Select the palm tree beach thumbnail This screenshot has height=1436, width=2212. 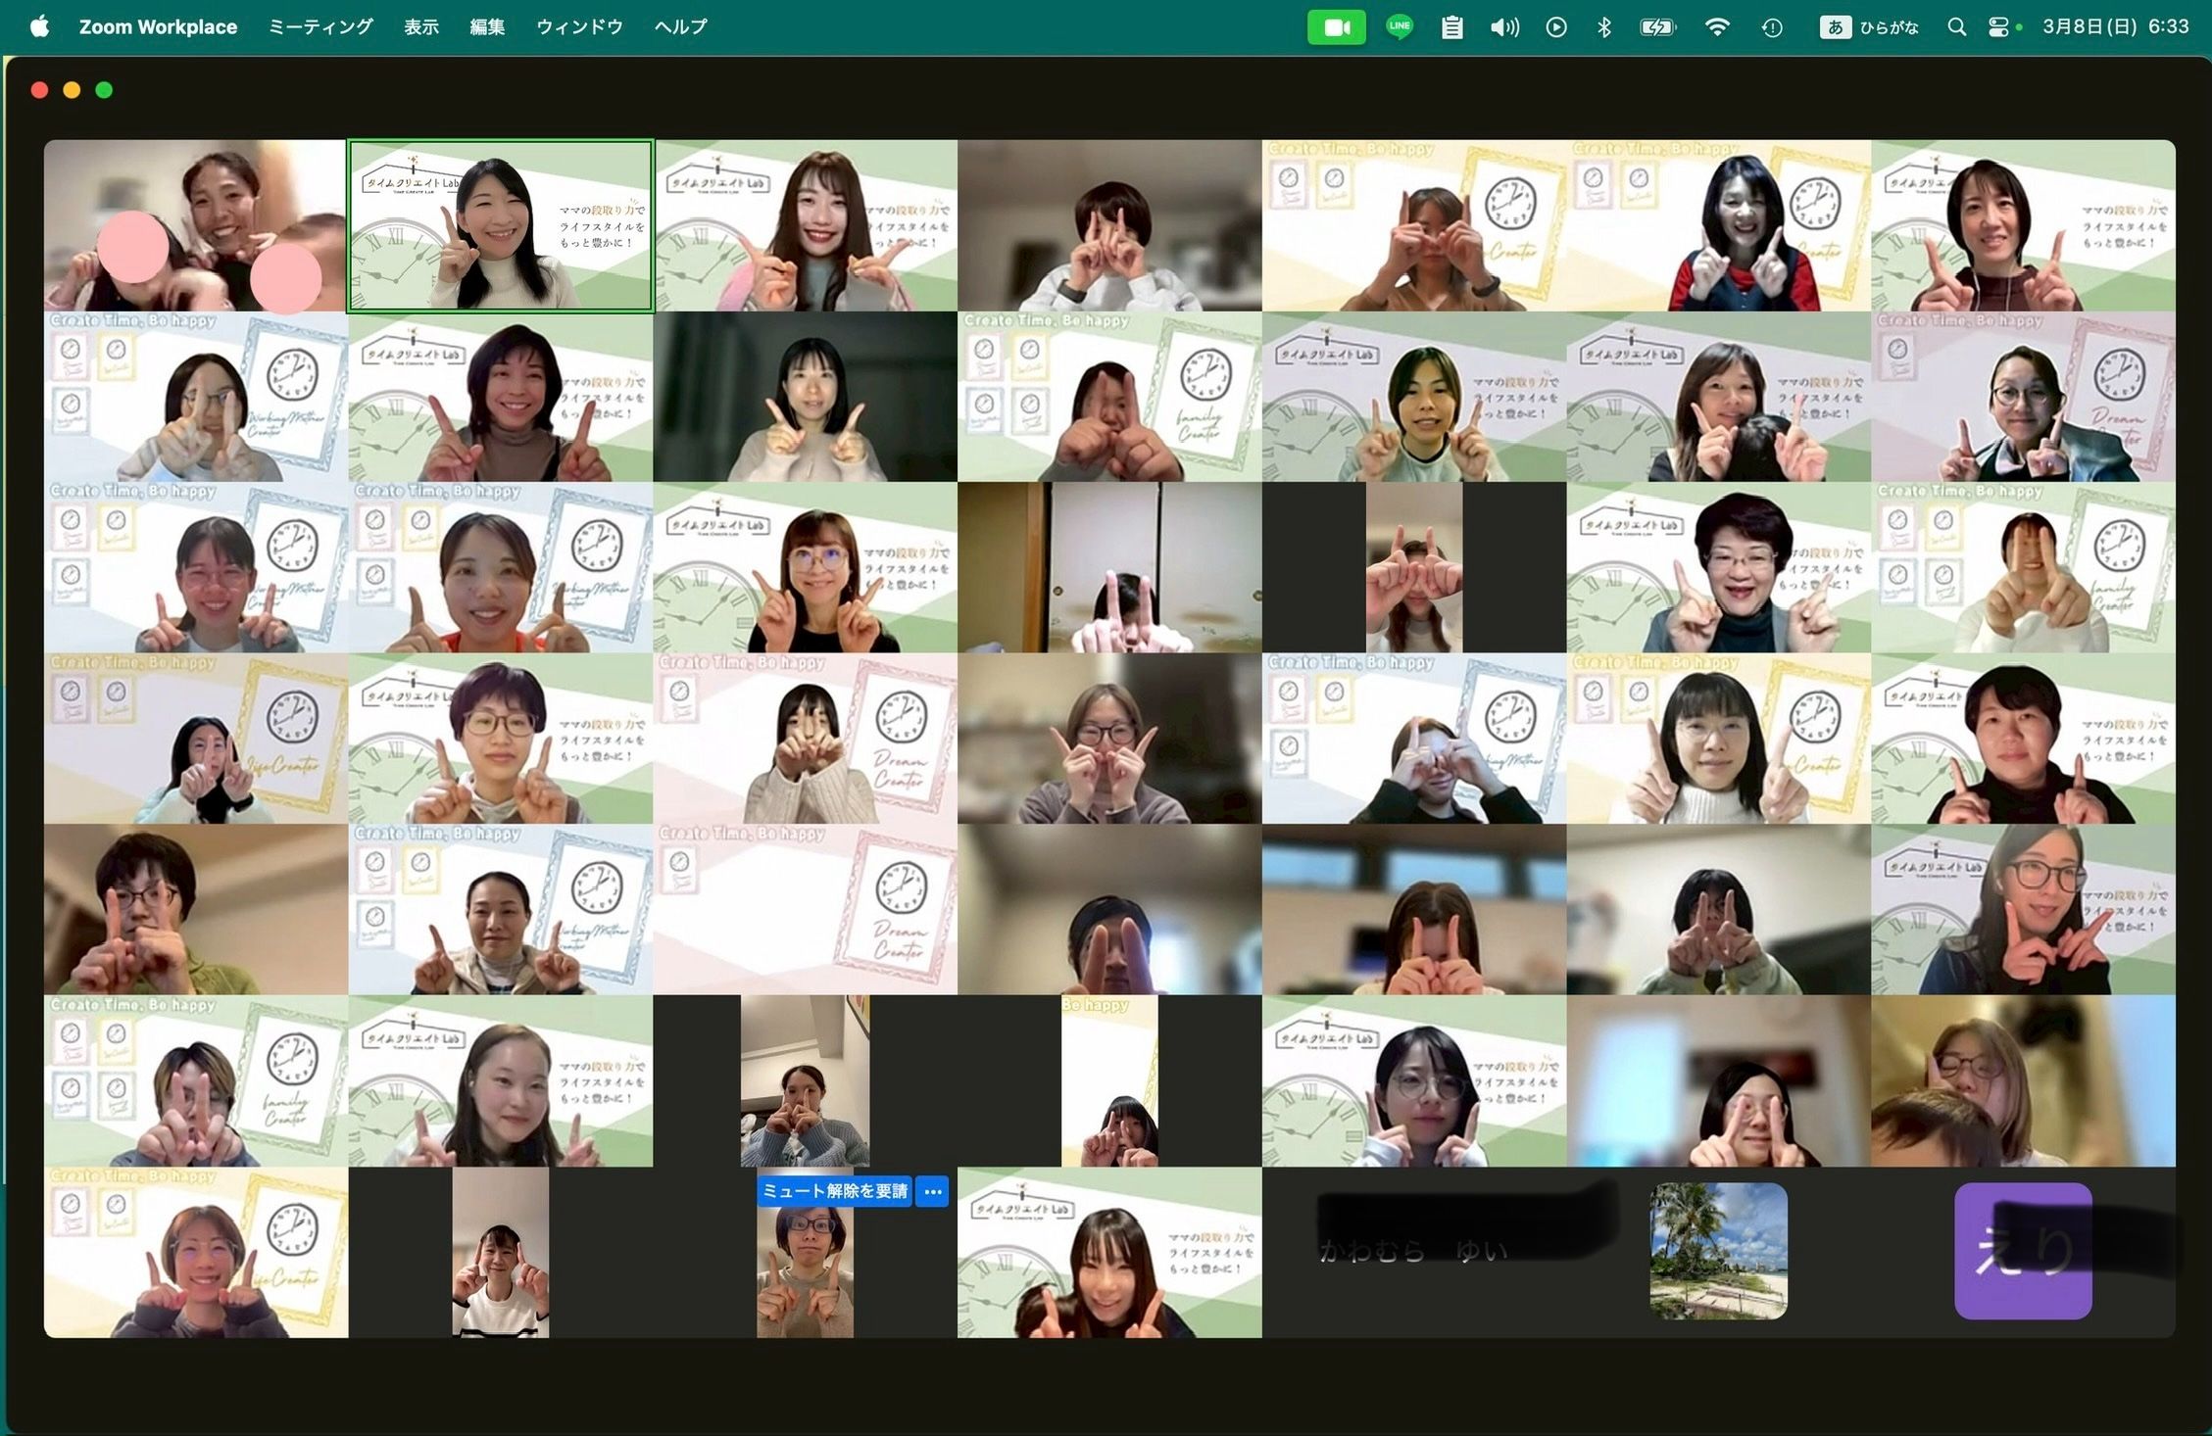(x=1718, y=1251)
